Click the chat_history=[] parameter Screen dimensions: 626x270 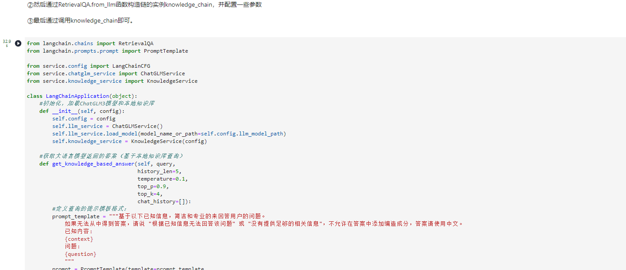pos(164,201)
